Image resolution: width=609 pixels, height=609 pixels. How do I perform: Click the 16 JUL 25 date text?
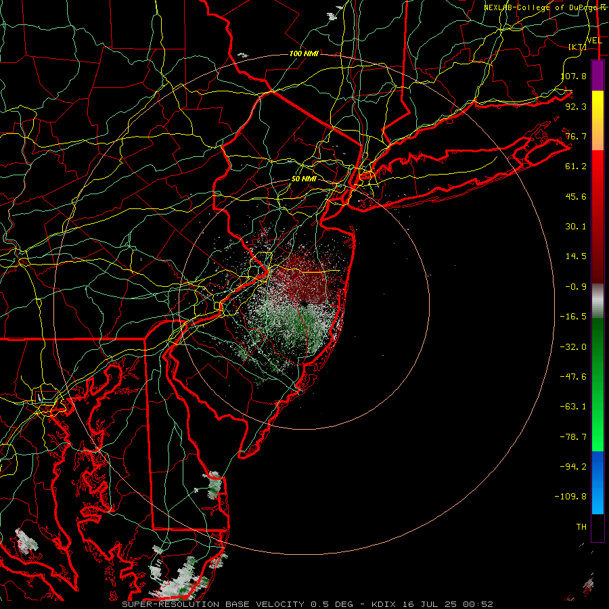430,604
